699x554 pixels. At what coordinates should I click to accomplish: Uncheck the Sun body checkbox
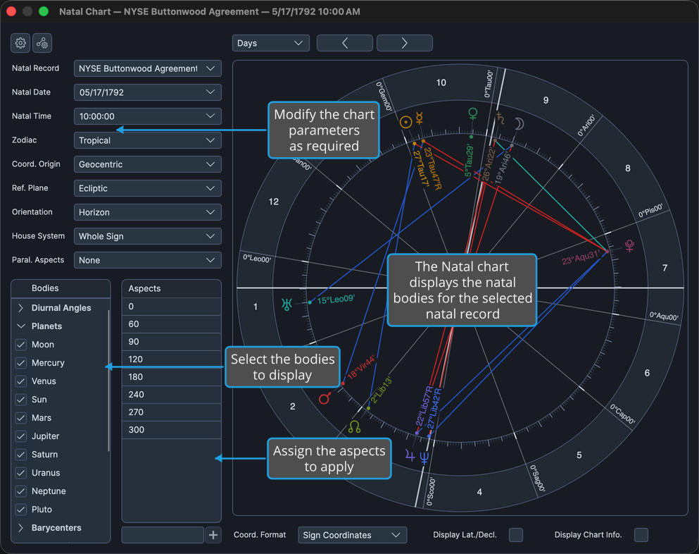21,400
